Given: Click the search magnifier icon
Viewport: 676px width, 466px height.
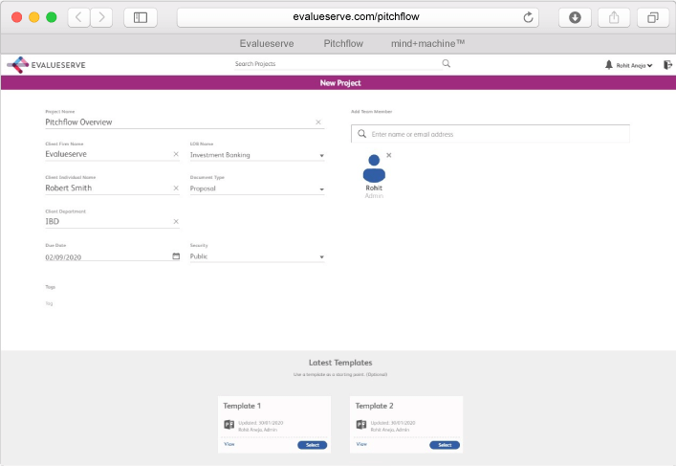Looking at the screenshot, I should [447, 63].
